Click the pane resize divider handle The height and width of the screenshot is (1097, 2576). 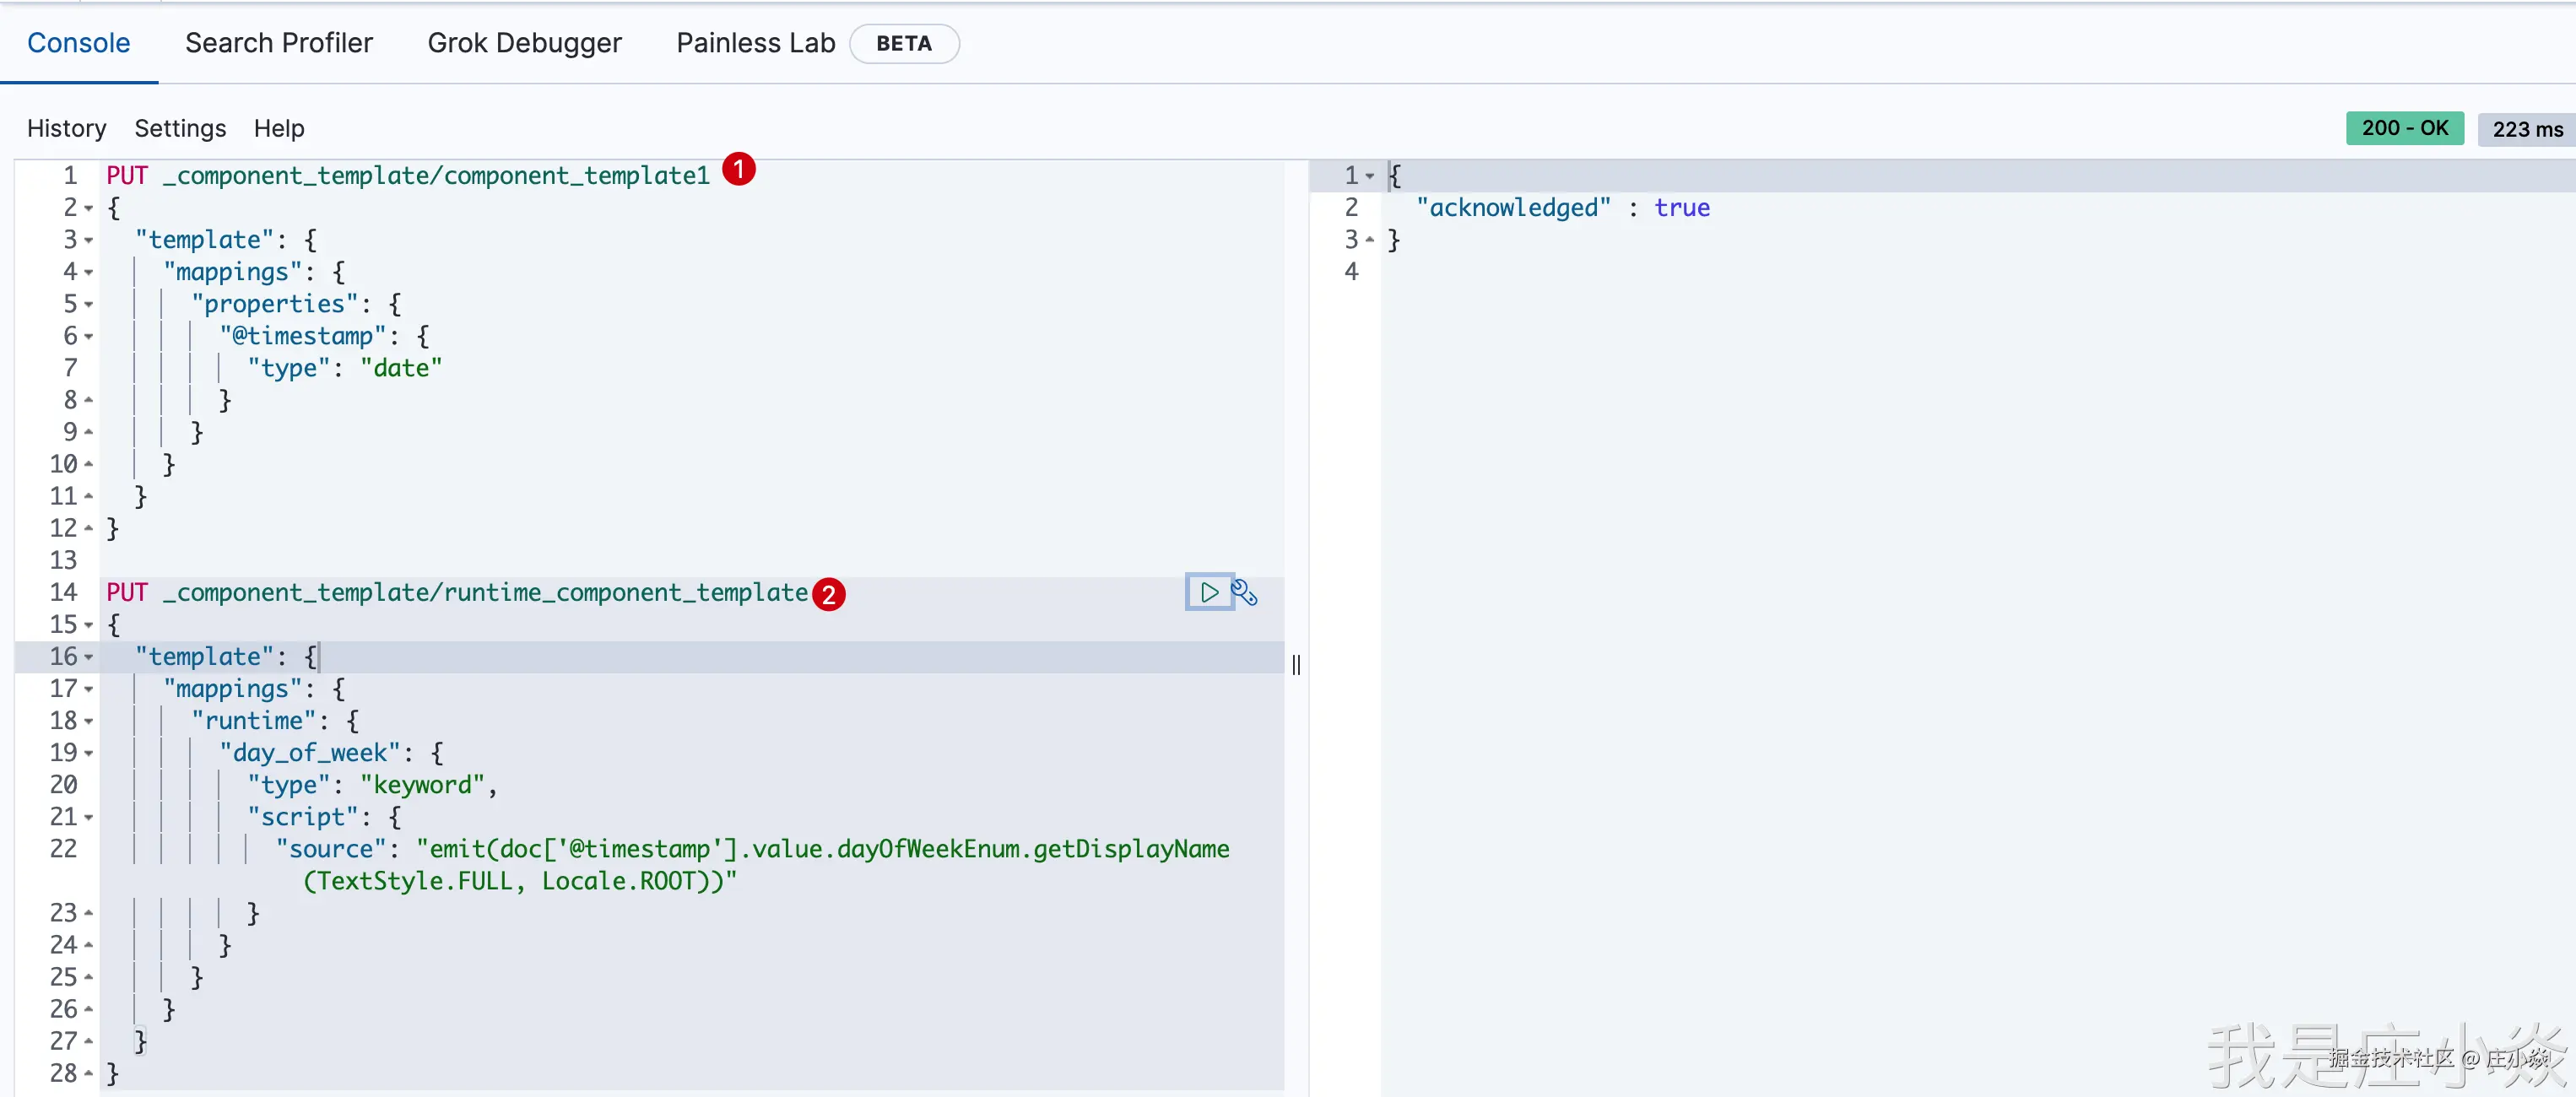point(1296,664)
